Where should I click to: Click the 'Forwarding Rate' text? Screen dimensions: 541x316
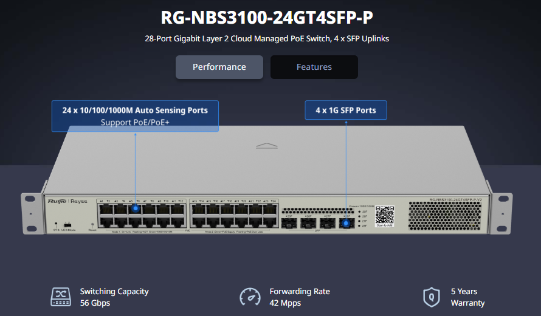click(300, 292)
